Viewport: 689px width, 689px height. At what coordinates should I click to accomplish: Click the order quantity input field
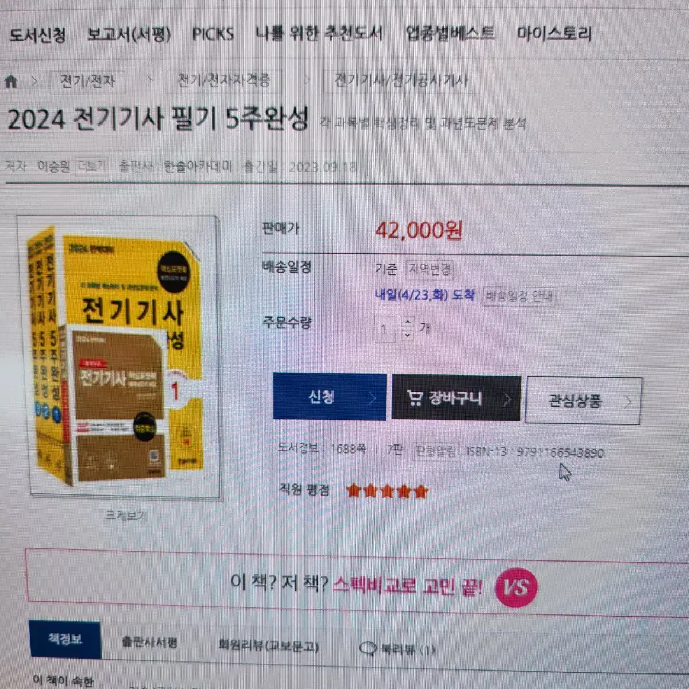(x=384, y=330)
